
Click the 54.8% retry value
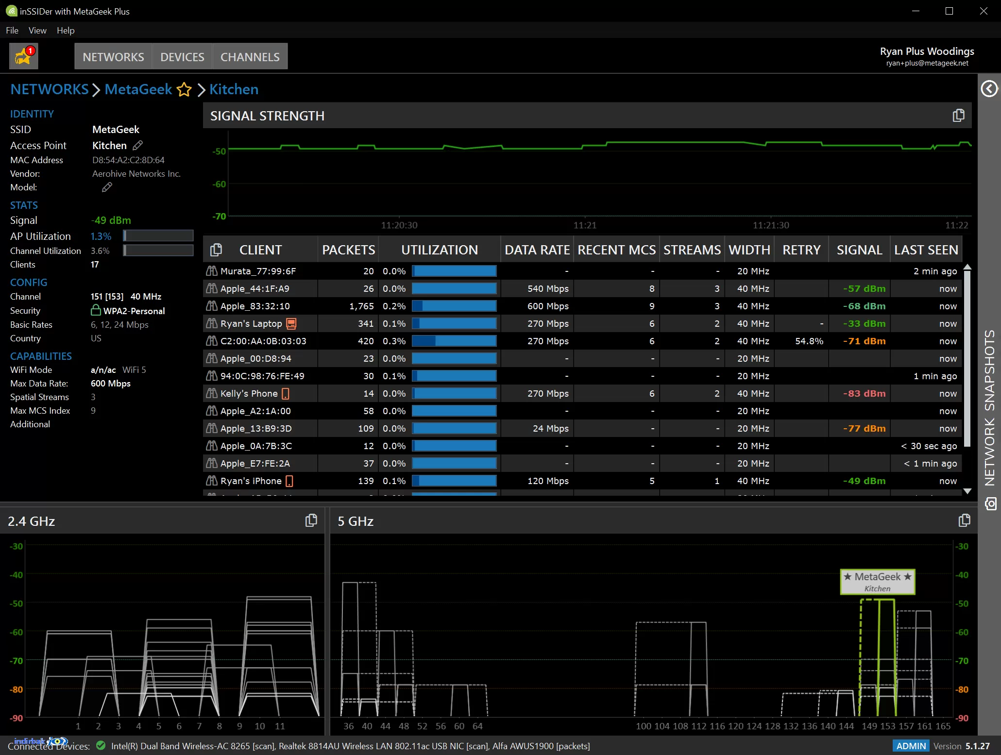(x=809, y=341)
